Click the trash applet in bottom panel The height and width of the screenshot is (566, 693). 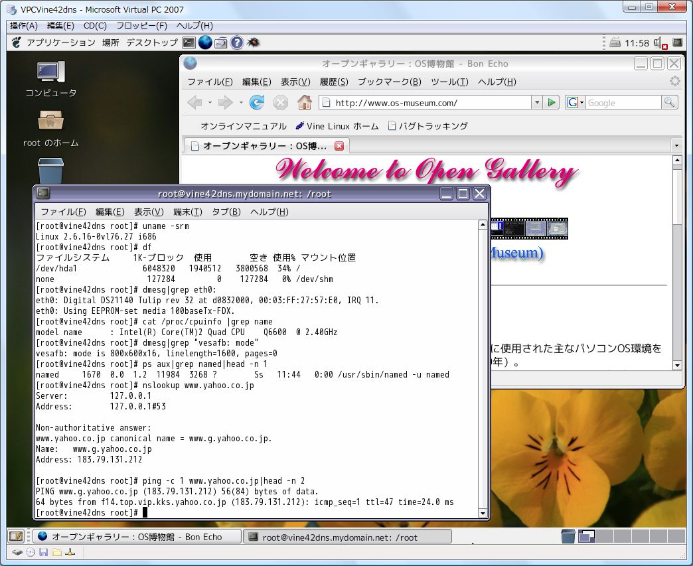pyautogui.click(x=568, y=536)
